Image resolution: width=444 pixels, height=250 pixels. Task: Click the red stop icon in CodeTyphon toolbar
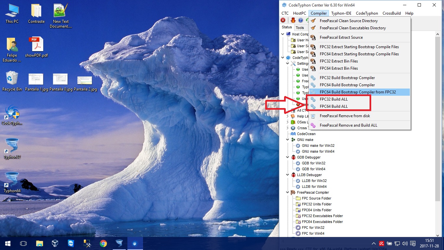pyautogui.click(x=283, y=20)
